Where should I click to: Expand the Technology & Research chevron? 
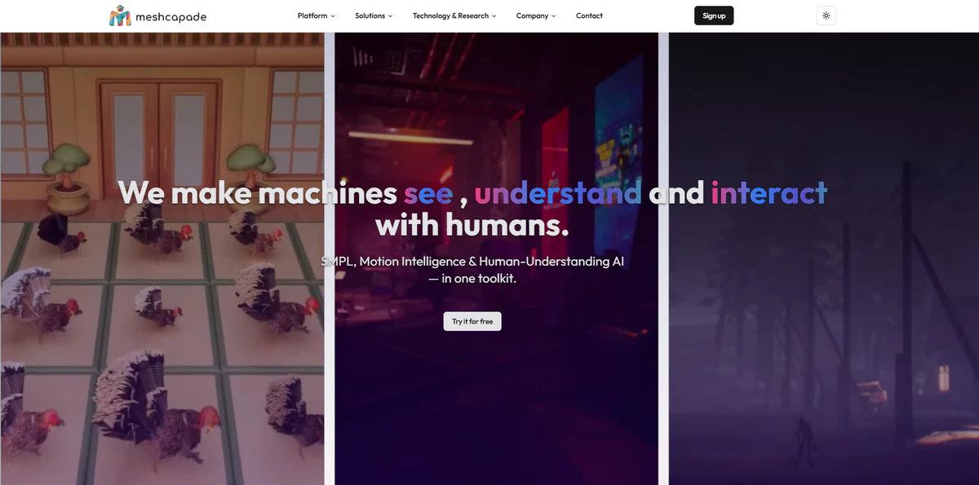point(494,15)
